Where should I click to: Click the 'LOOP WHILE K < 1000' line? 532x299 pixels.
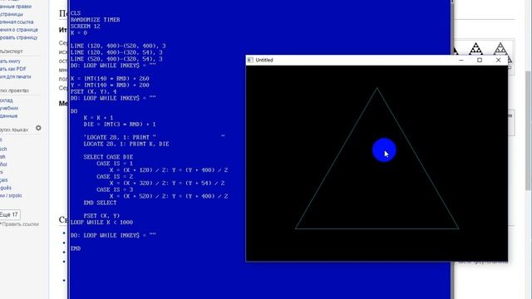pyautogui.click(x=101, y=223)
